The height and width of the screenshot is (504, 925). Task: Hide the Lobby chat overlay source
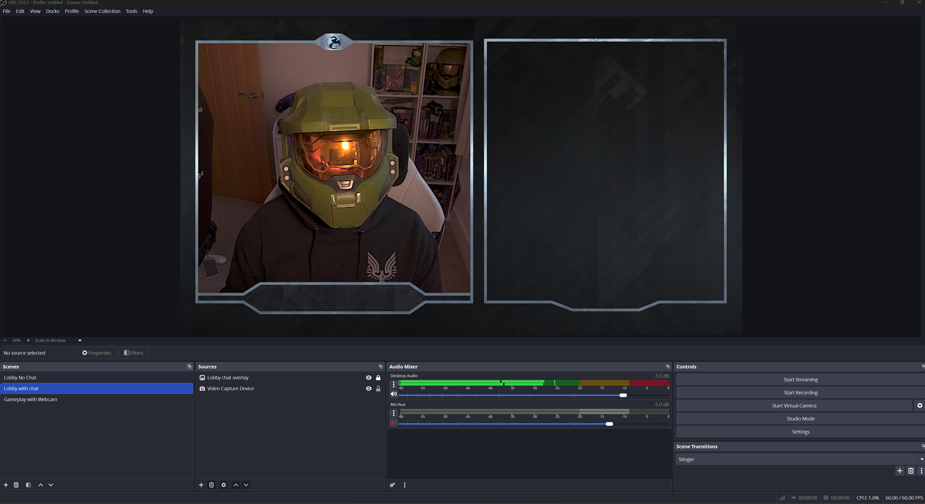click(369, 378)
